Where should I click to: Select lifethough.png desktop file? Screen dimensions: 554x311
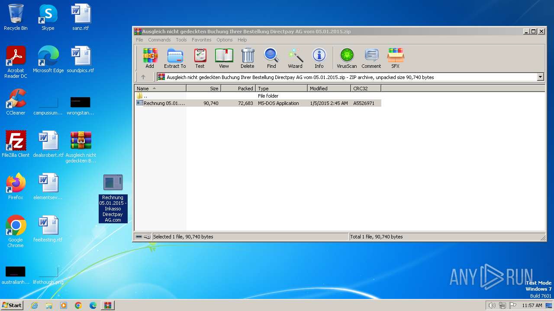point(48,275)
